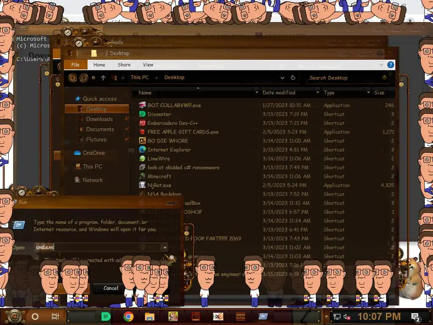Switch to the Home ribbon tab
433x325 pixels.
pyautogui.click(x=99, y=65)
